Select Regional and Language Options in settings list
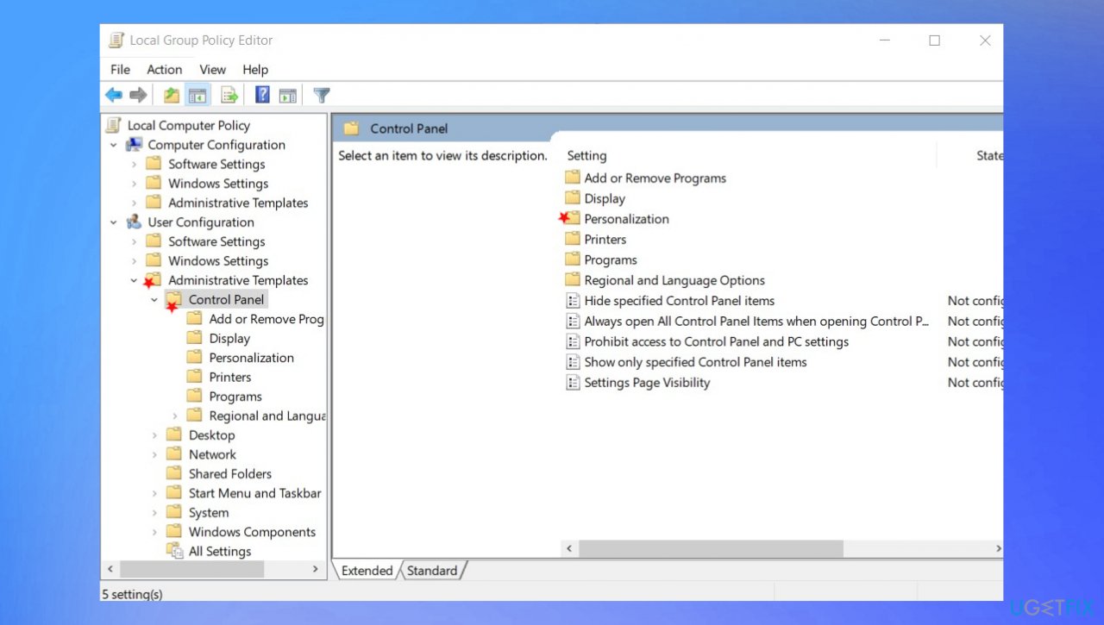Viewport: 1104px width, 625px height. pyautogui.click(x=674, y=280)
